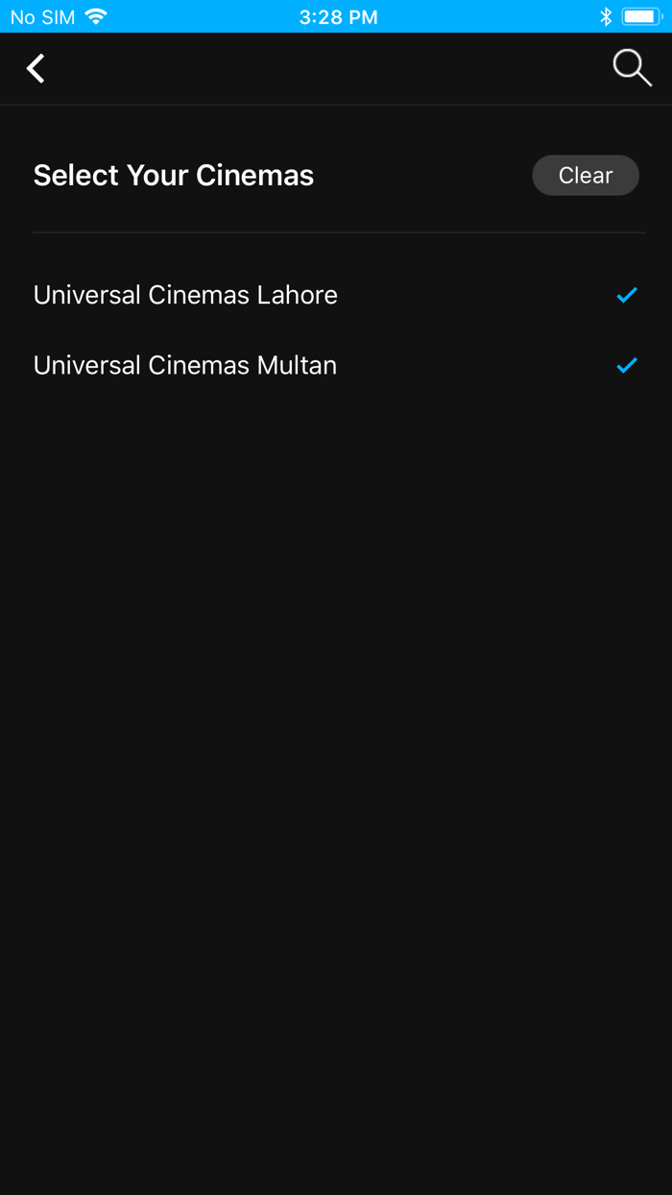The width and height of the screenshot is (672, 1195).
Task: Tap the Universal Cinemas Multan label
Action: [185, 365]
